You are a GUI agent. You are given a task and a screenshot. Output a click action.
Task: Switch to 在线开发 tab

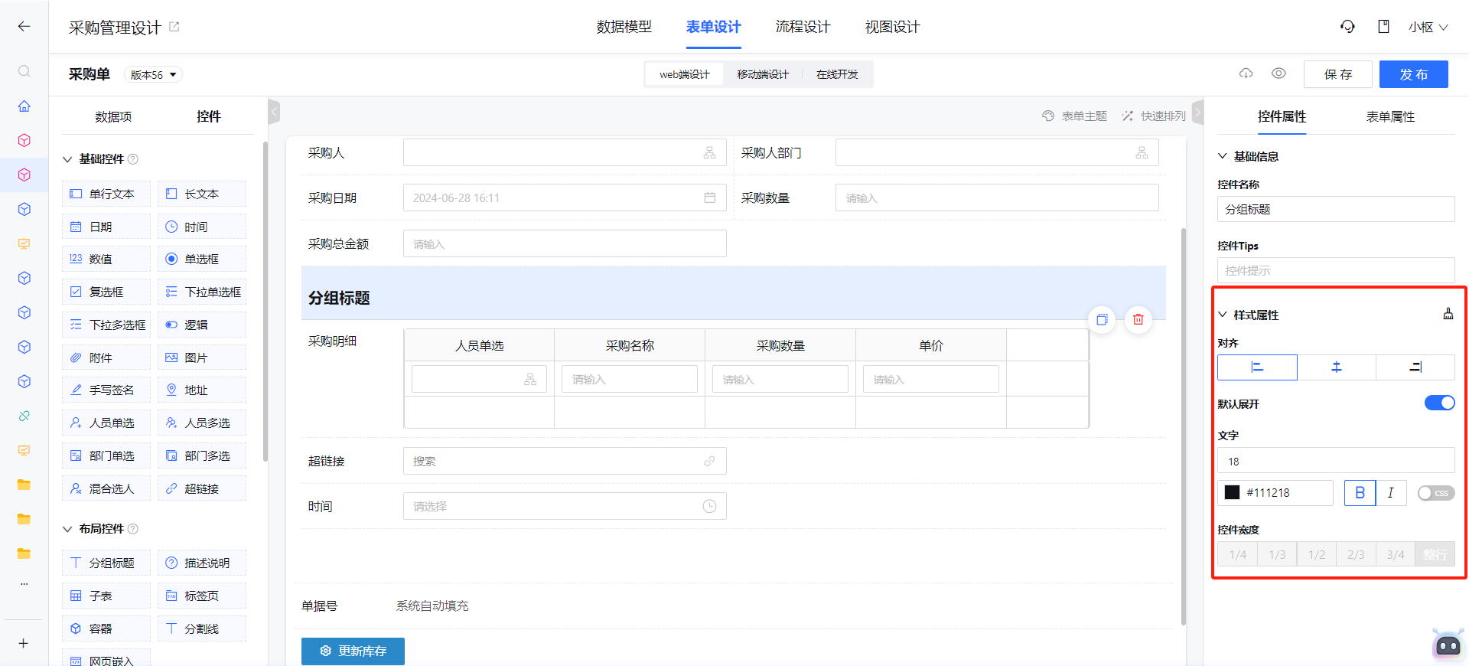pos(837,74)
